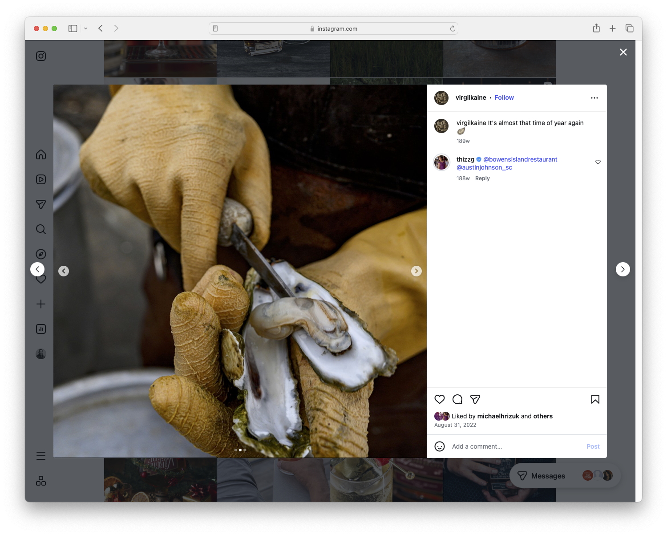Open the Instagram home feed
This screenshot has height=535, width=667.
(x=40, y=154)
